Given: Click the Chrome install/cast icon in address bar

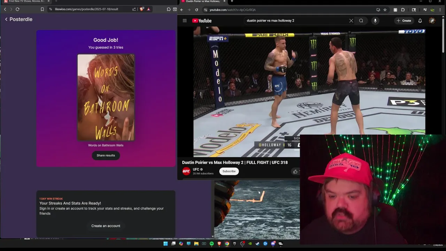Looking at the screenshot, I should click(378, 10).
